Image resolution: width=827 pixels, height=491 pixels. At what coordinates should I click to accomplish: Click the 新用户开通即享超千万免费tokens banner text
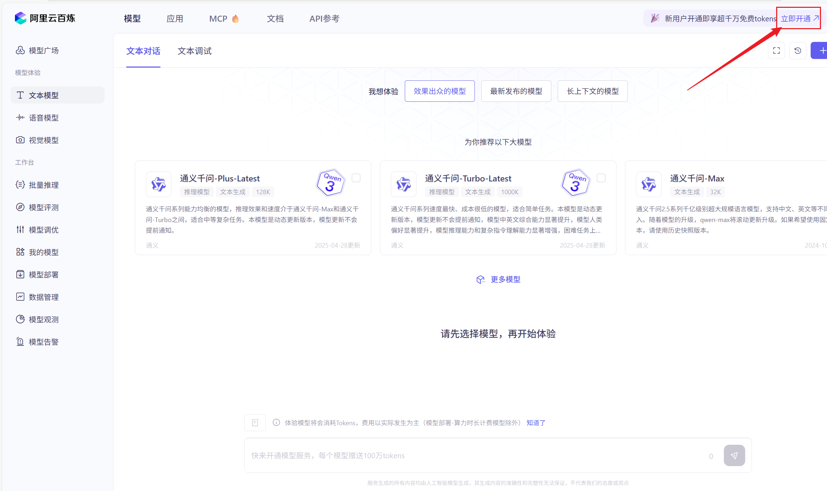coord(720,19)
